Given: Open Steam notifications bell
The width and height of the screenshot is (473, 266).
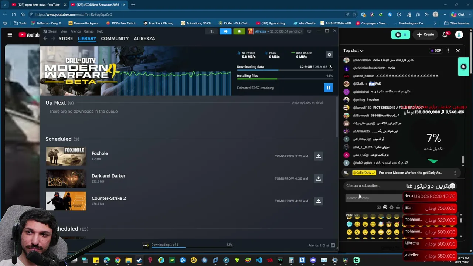Looking at the screenshot, I should 239,31.
